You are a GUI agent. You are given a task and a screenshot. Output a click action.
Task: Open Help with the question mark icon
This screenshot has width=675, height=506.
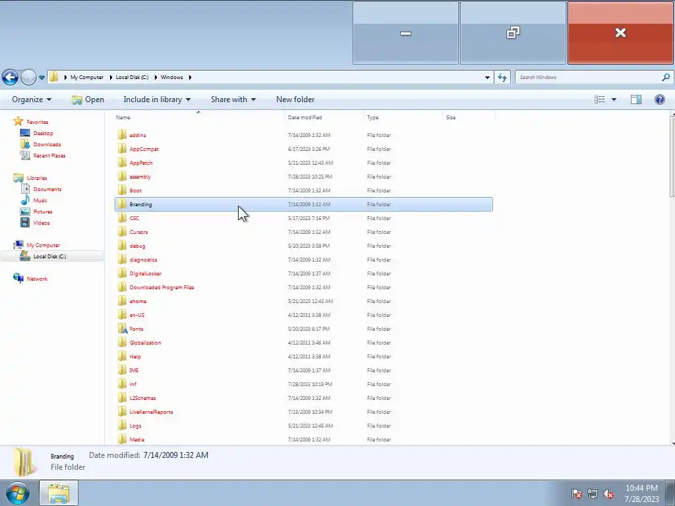[659, 99]
